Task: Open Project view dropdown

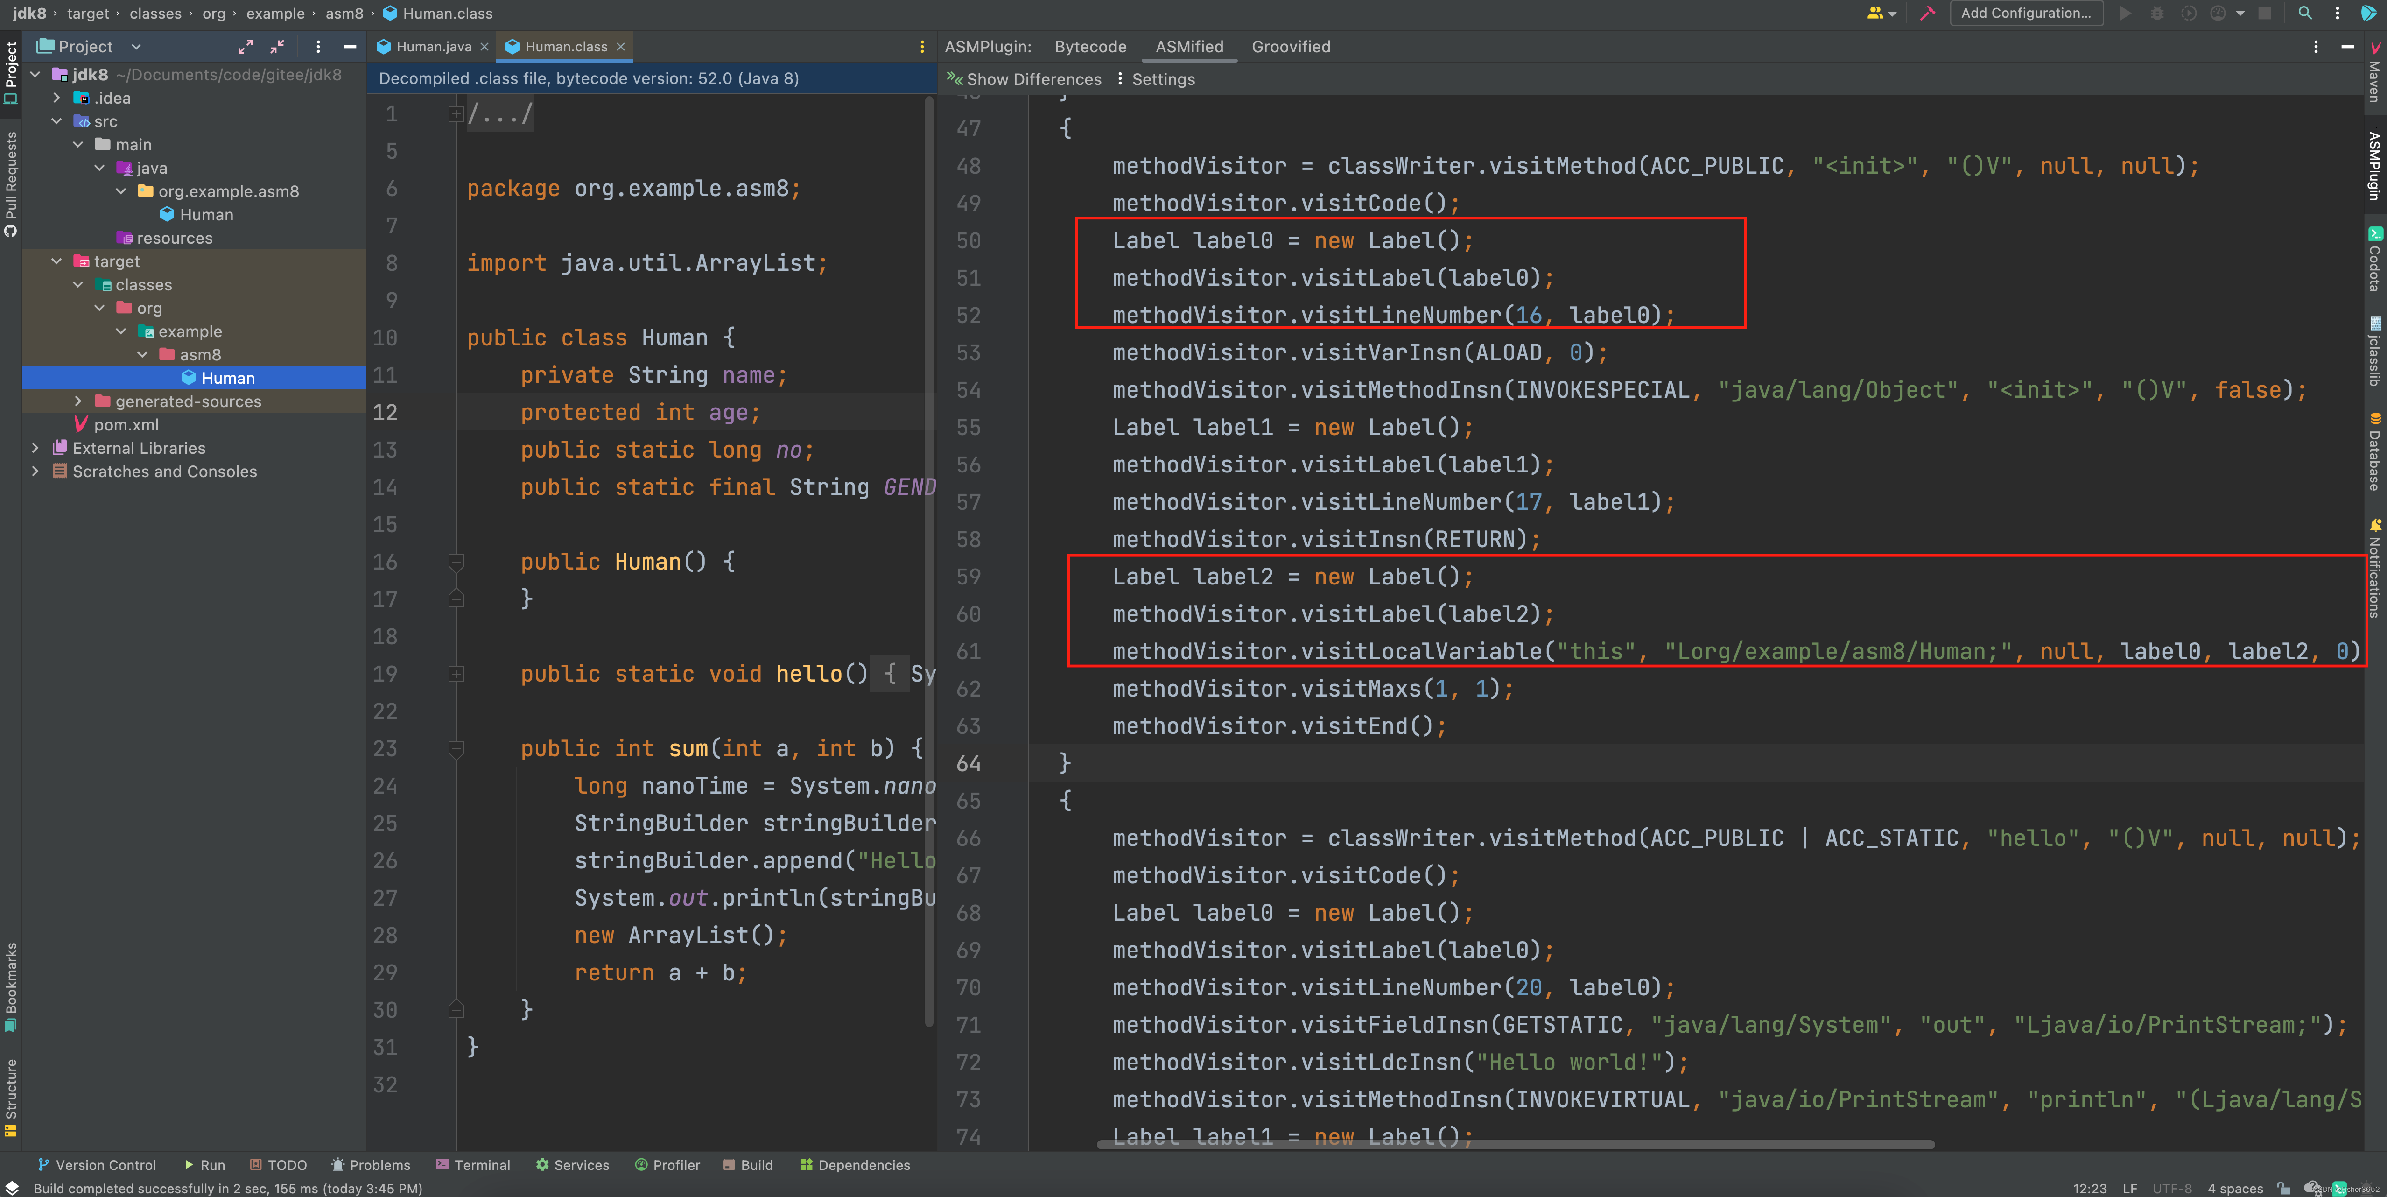Action: (x=136, y=46)
